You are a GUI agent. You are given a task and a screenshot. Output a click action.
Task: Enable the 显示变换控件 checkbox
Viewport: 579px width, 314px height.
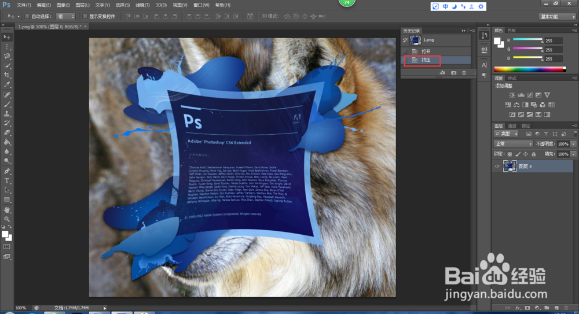pyautogui.click(x=85, y=16)
